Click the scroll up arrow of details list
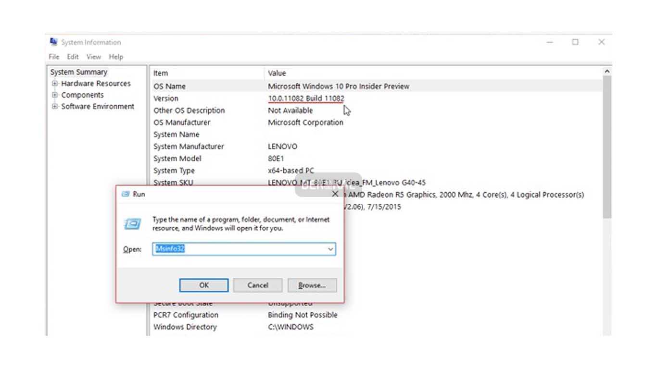Image resolution: width=657 pixels, height=369 pixels. (x=607, y=71)
